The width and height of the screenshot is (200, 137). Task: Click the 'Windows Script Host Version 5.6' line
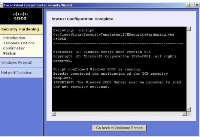102,52
